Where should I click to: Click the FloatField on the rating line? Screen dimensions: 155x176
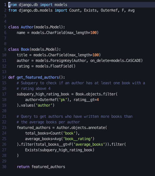(x=61, y=66)
